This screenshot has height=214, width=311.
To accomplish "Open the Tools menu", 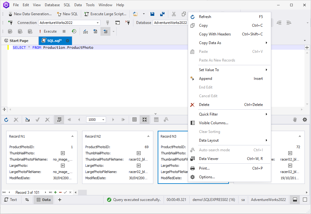I will pyautogui.click(x=90, y=5).
